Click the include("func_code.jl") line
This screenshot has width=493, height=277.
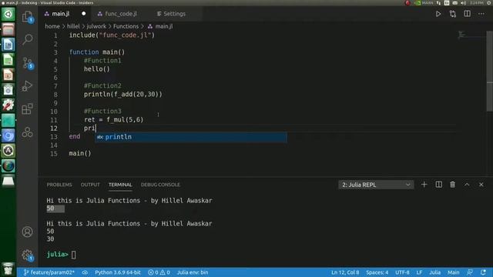(x=112, y=35)
